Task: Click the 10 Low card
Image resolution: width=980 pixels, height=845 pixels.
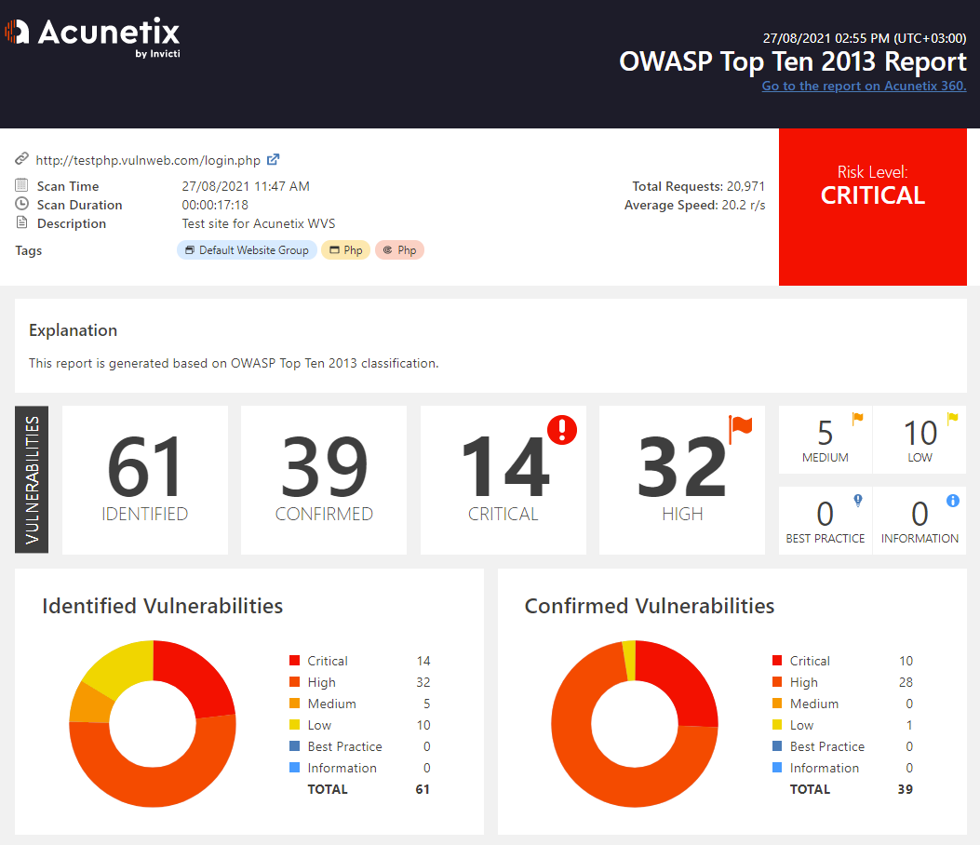Action: click(920, 439)
